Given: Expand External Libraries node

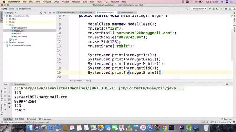Looking at the screenshot, I should point(4,43).
